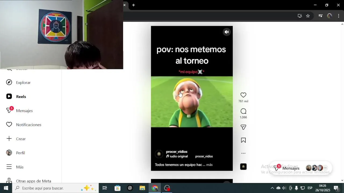Open network settings tray icon
Screen dimensions: 344x193
coord(303,188)
